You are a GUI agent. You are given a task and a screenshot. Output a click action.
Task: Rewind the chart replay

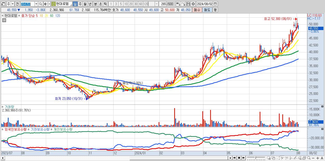[x=234, y=158]
